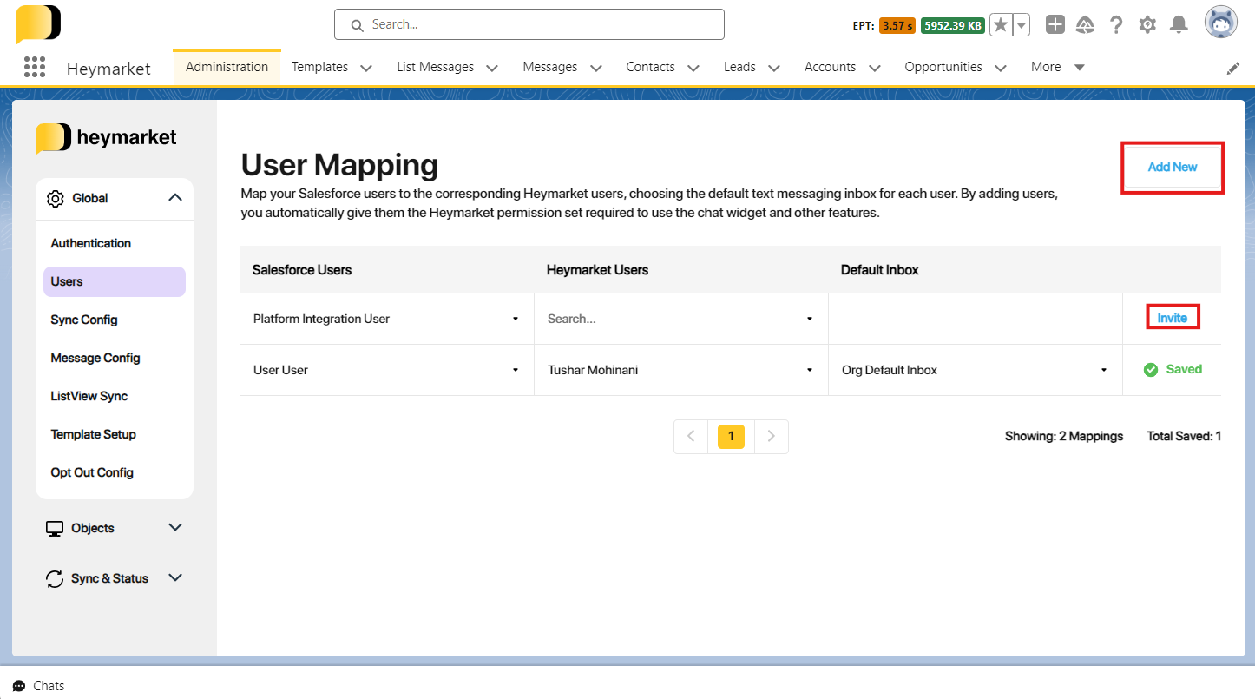The height and width of the screenshot is (699, 1255).
Task: Go to the next page arrow
Action: tap(771, 437)
